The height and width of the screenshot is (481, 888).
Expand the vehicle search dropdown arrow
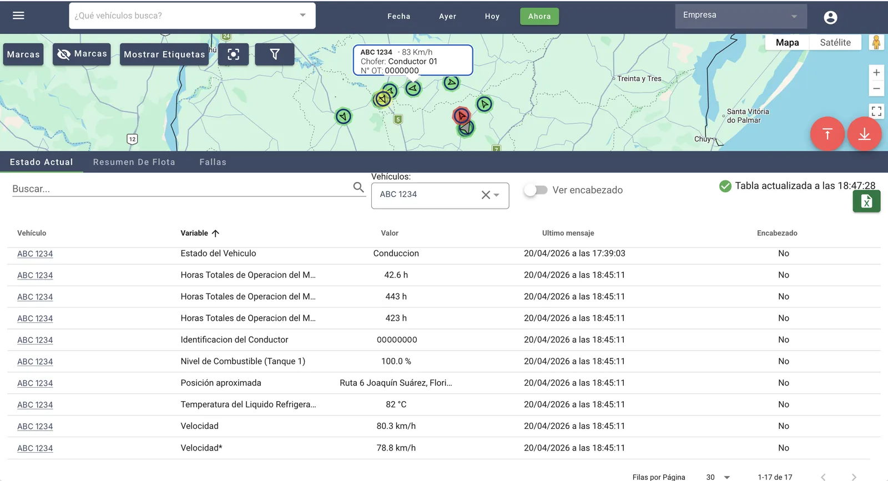point(302,15)
